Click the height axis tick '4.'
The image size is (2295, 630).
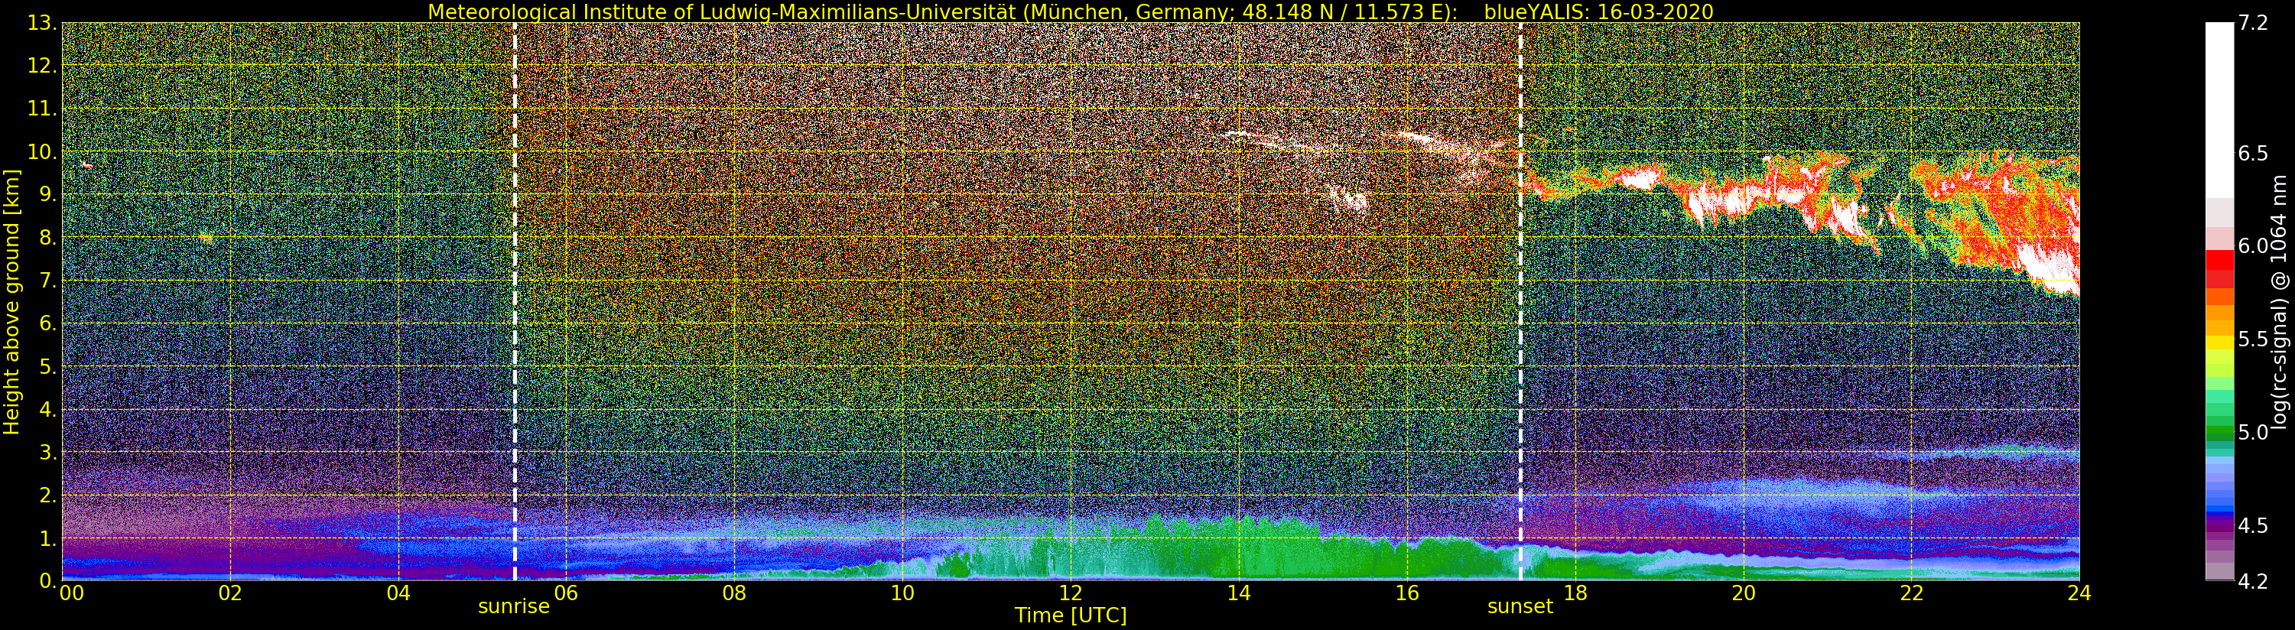pyautogui.click(x=48, y=409)
